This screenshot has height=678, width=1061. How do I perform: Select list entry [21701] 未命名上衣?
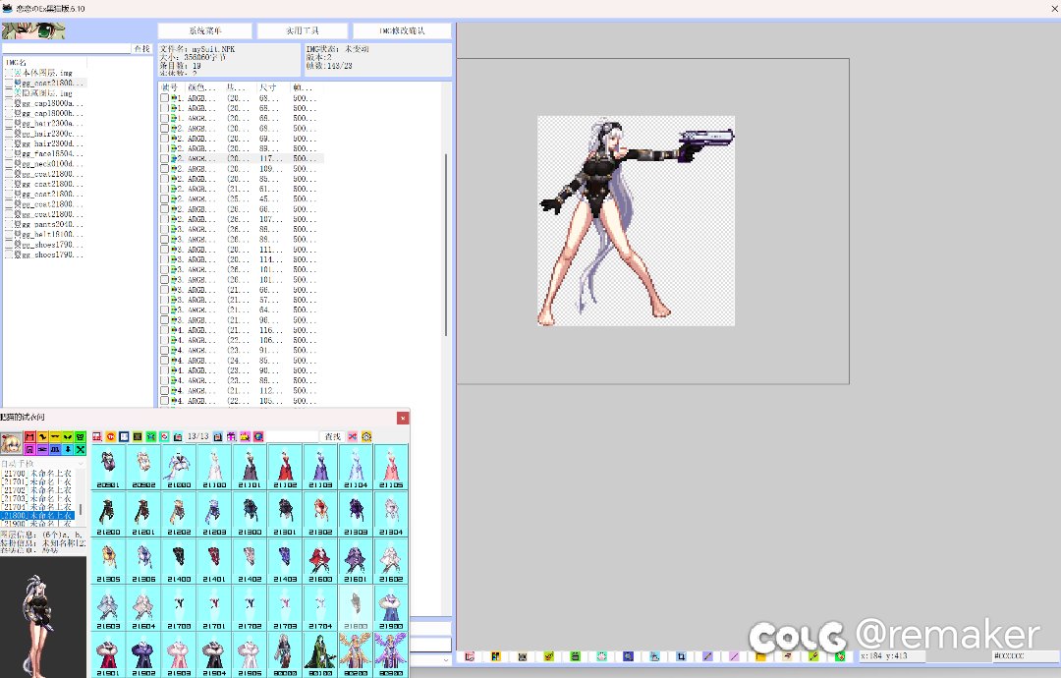(36, 481)
